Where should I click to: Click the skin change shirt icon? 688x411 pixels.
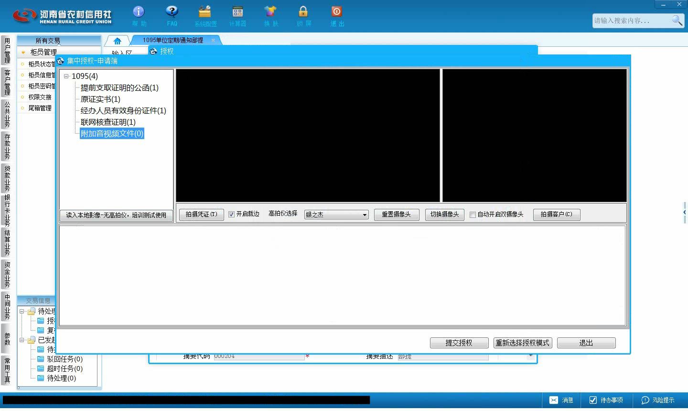point(270,11)
